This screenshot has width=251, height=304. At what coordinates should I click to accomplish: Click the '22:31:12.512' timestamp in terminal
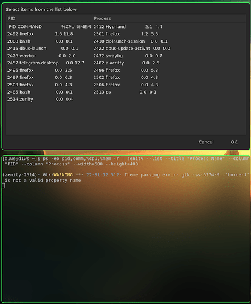[103, 175]
